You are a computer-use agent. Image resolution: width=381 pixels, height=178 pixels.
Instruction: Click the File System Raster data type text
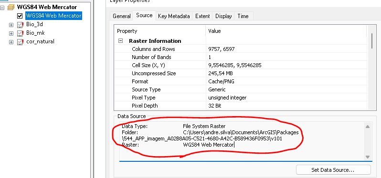click(204, 126)
